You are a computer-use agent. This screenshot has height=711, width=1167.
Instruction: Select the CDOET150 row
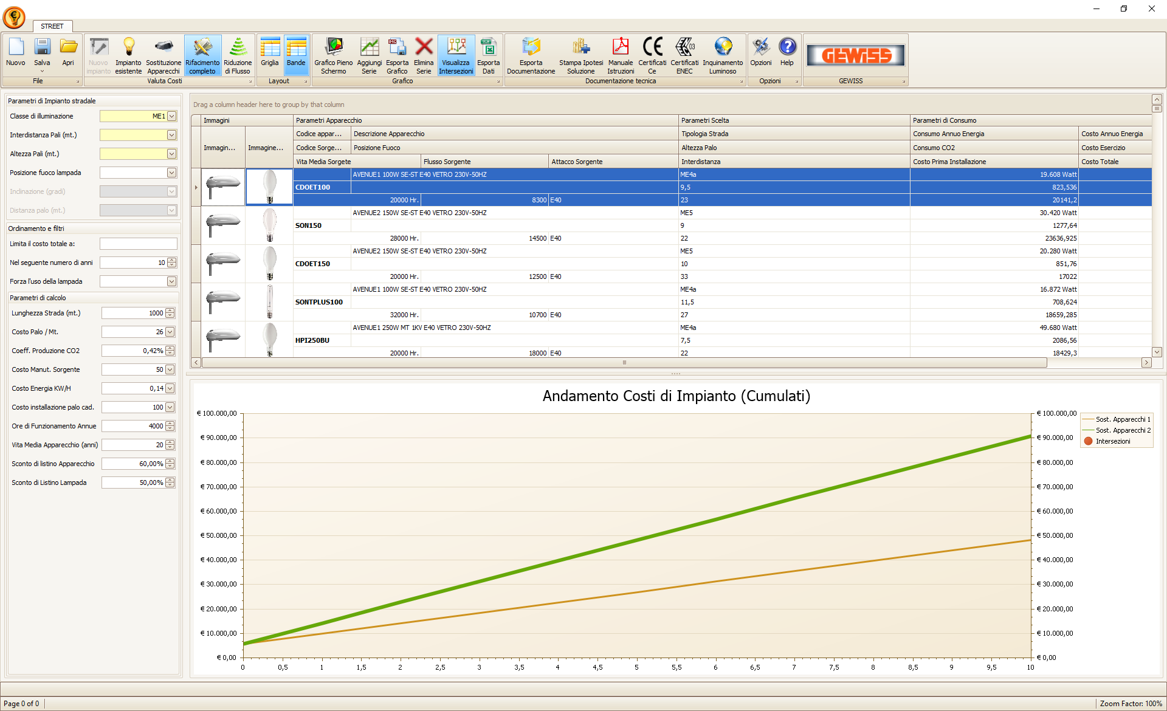click(x=672, y=264)
